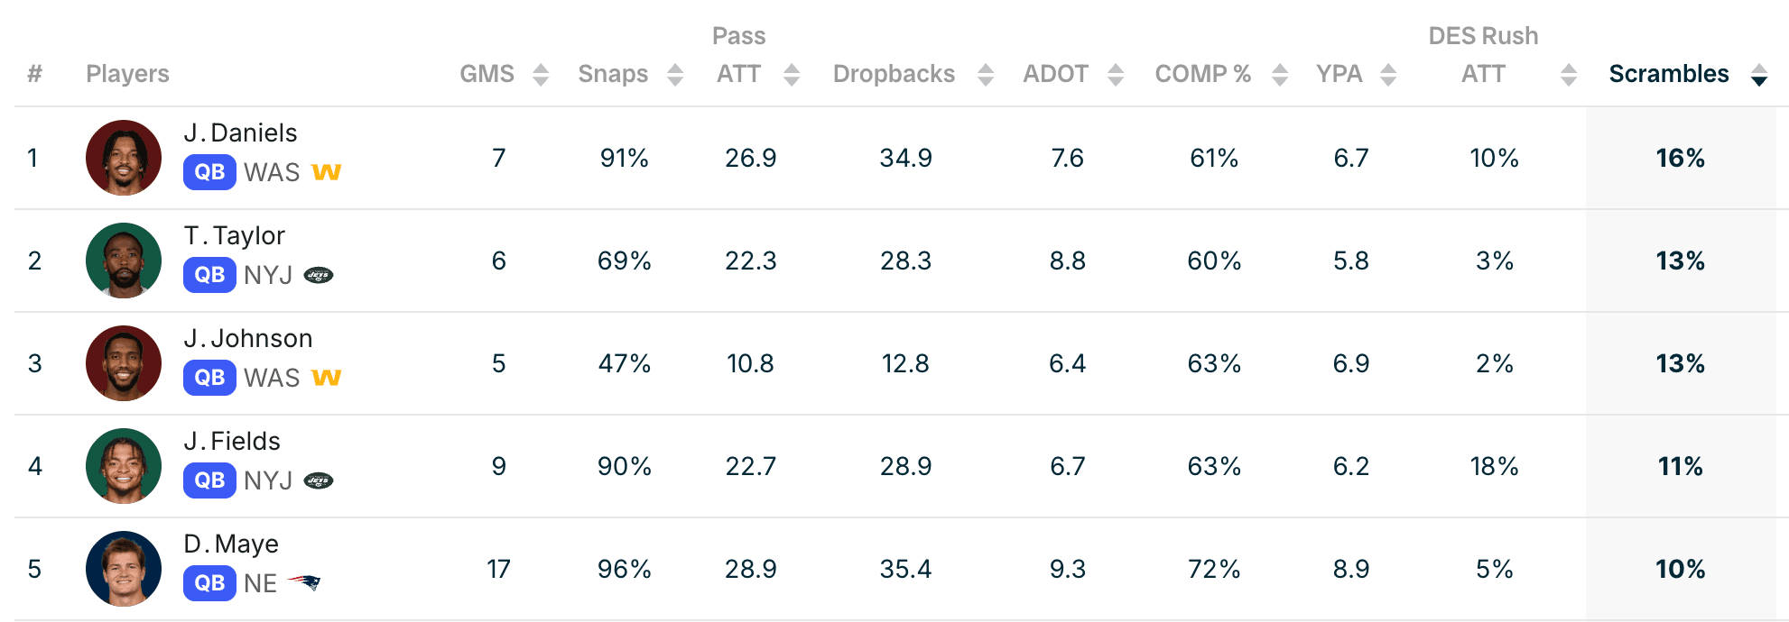The width and height of the screenshot is (1789, 622).
Task: Sort by Snaps using sort arrows
Action: pyautogui.click(x=675, y=75)
